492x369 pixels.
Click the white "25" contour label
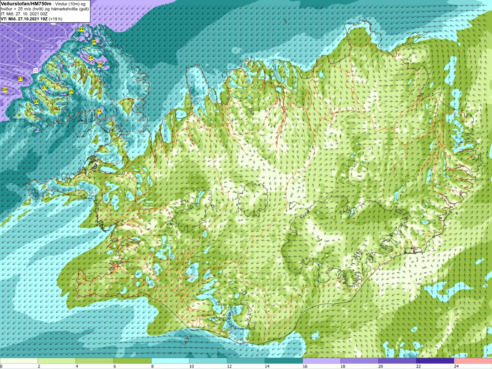point(36,71)
